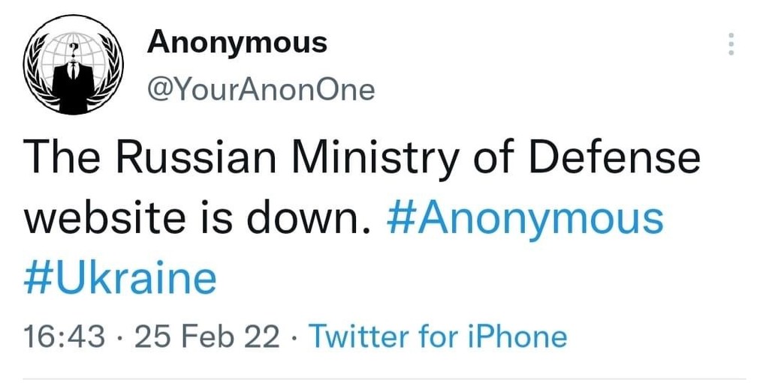
Task: Click the 25 Feb 22 date
Action: (x=207, y=337)
